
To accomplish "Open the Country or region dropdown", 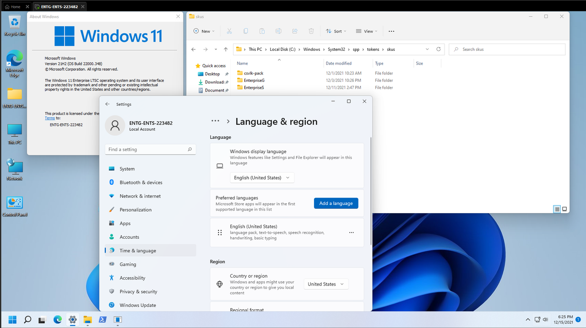I will (326, 284).
